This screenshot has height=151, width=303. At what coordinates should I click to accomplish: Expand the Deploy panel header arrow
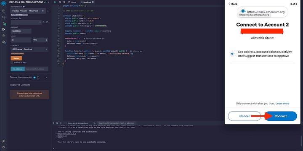click(48, 2)
